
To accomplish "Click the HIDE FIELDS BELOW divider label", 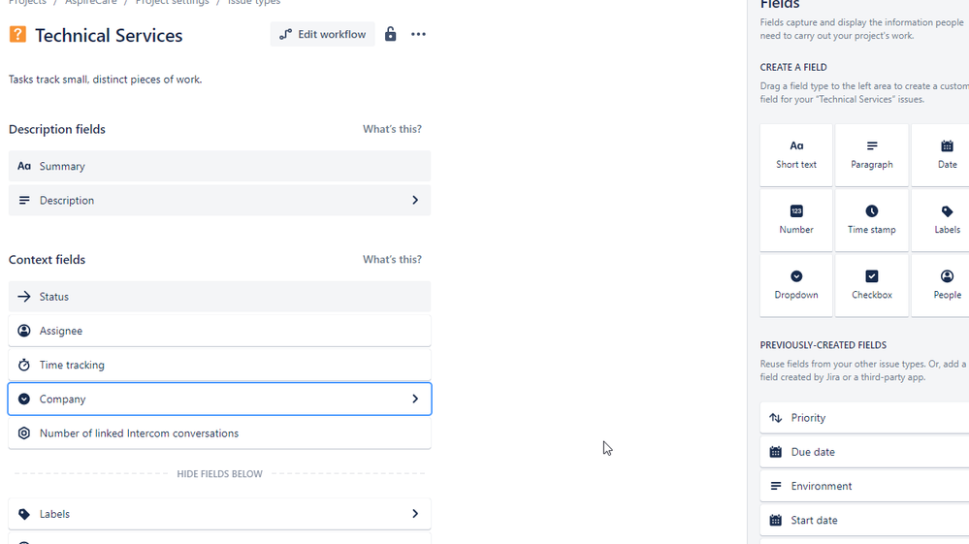I will [219, 474].
